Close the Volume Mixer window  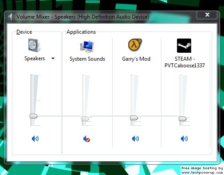[x=207, y=15]
